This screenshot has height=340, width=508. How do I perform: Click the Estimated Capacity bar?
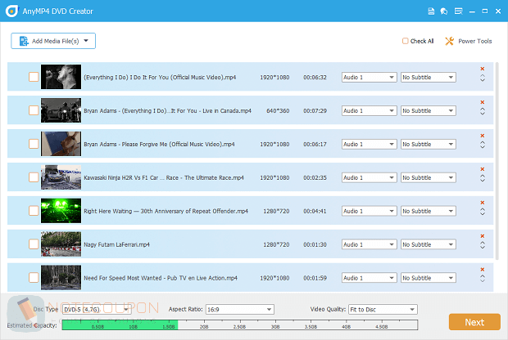pos(240,324)
